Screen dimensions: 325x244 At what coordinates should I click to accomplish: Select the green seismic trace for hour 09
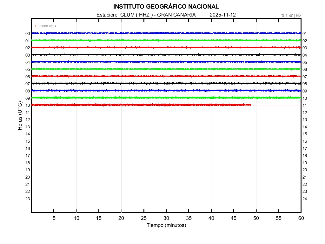point(166,98)
